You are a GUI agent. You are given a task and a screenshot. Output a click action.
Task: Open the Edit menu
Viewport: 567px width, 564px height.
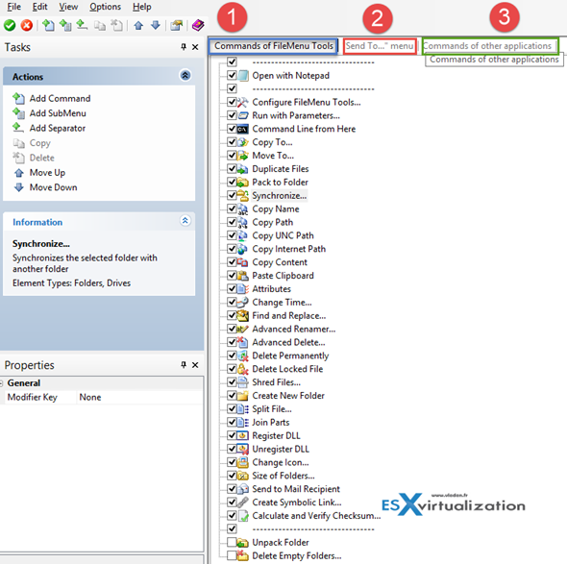click(x=39, y=7)
